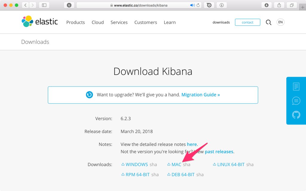Viewport: 306px width, 191px height.
Task: Open the Services menu
Action: point(119,22)
